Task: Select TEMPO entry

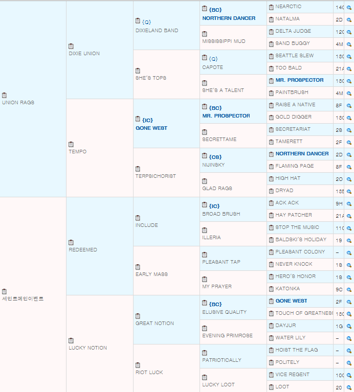Action: pyautogui.click(x=78, y=151)
